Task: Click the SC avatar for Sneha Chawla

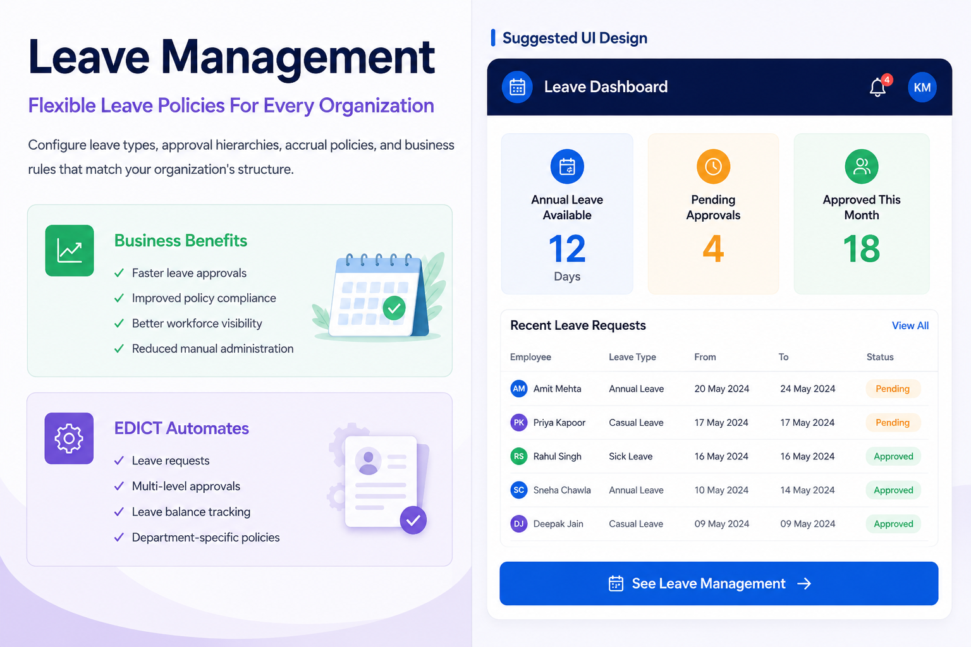Action: [519, 490]
